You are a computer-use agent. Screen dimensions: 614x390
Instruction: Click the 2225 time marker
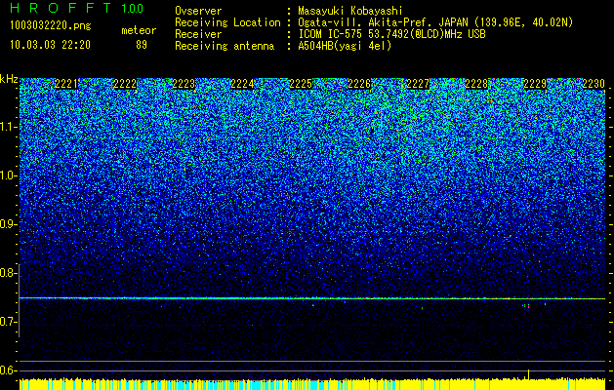tap(301, 84)
